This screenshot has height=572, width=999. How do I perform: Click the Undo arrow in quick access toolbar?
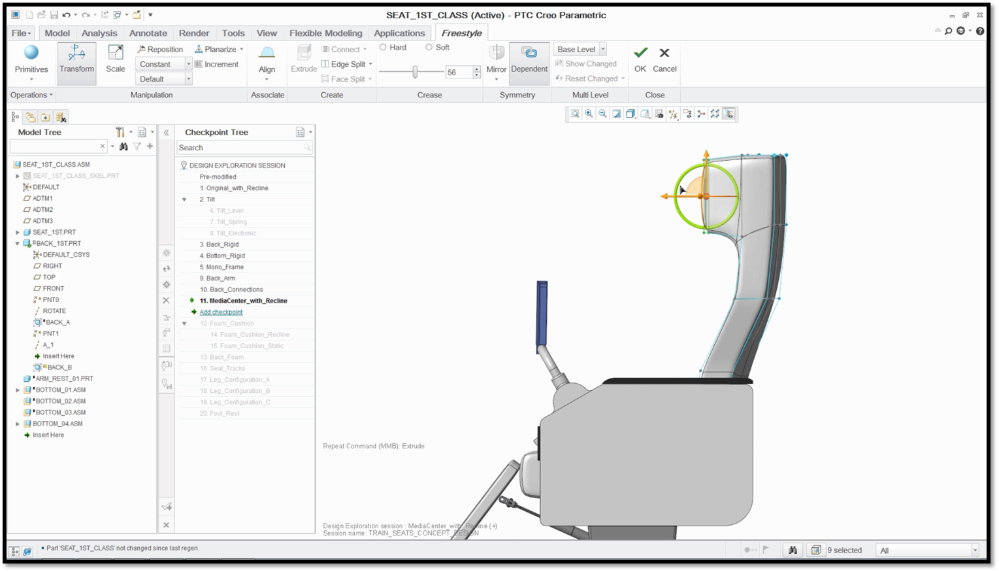tap(66, 14)
